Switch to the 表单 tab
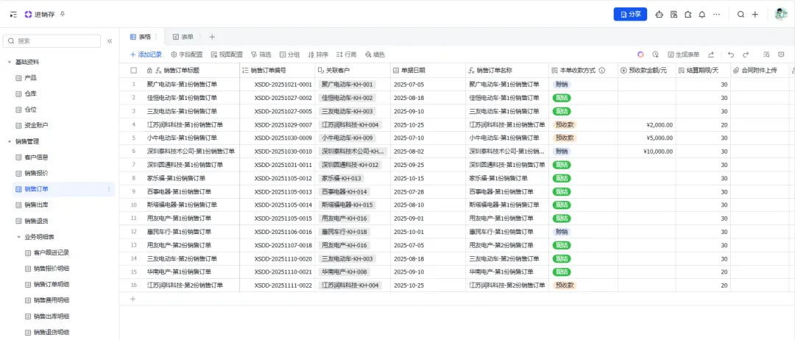 [183, 37]
